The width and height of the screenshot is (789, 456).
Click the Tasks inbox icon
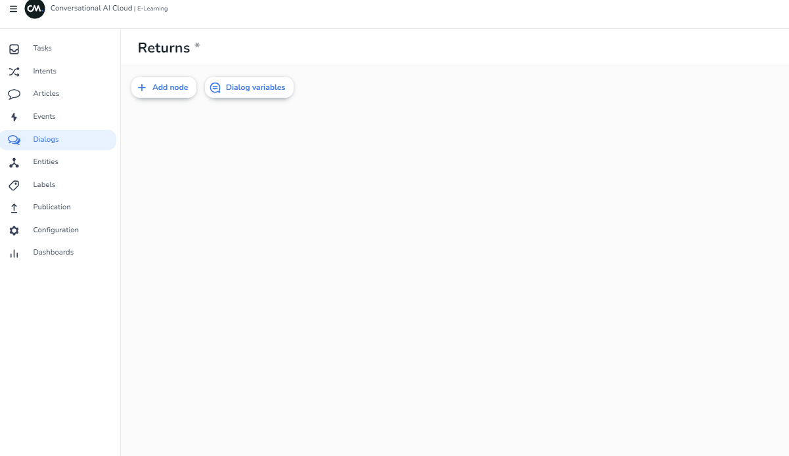pyautogui.click(x=14, y=48)
